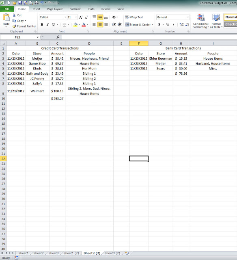Open Fill Color dropdown arrow
The width and height of the screenshot is (237, 260).
point(79,24)
